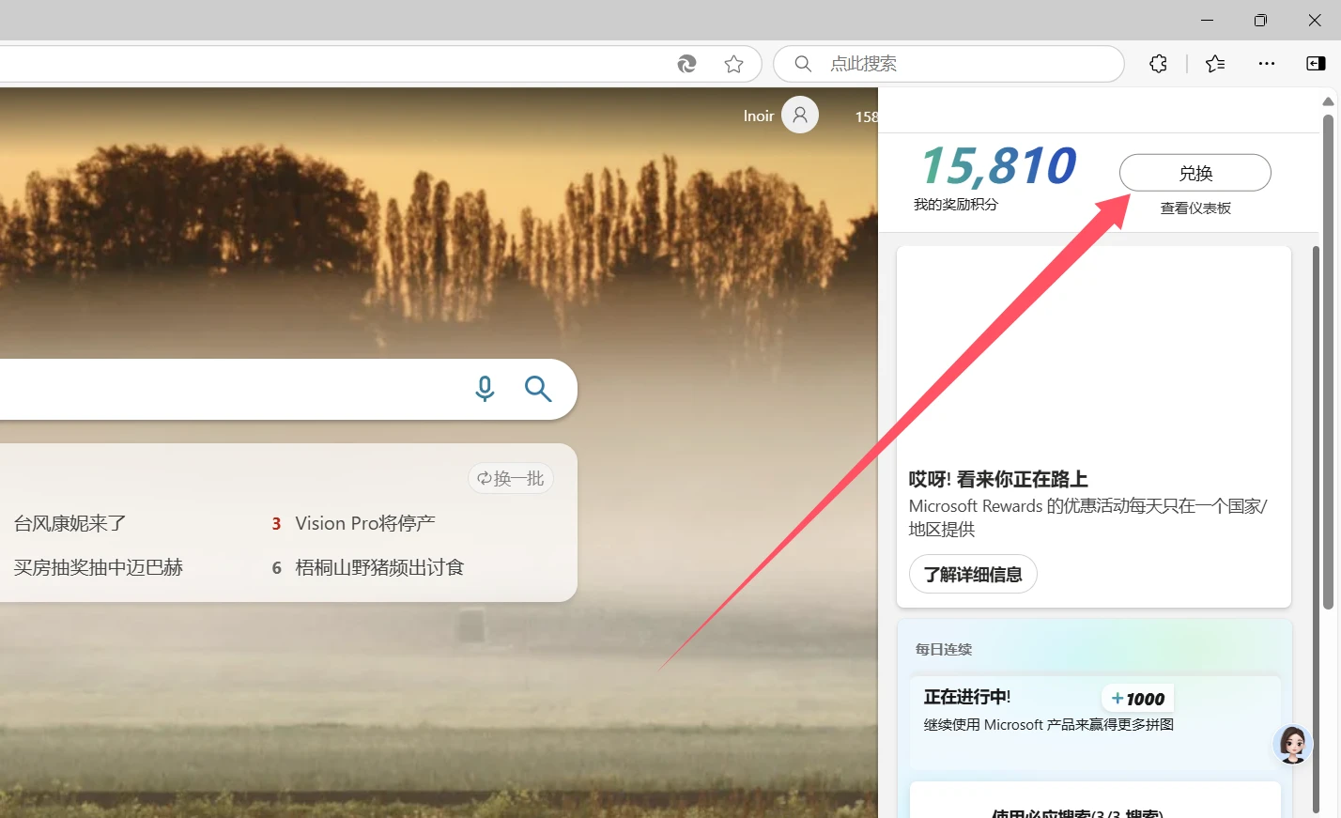Open trending item 梧桐山野猪频出讨食
Viewport: 1341px width, 818px height.
pyautogui.click(x=379, y=567)
